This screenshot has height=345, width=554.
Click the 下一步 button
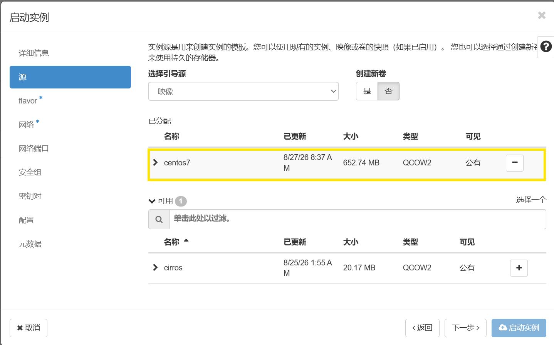(465, 328)
